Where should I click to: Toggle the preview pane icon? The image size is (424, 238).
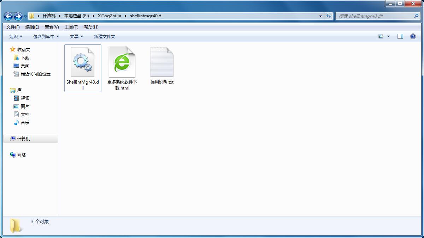400,36
